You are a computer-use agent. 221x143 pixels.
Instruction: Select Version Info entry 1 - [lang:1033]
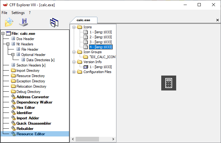click(x=101, y=67)
